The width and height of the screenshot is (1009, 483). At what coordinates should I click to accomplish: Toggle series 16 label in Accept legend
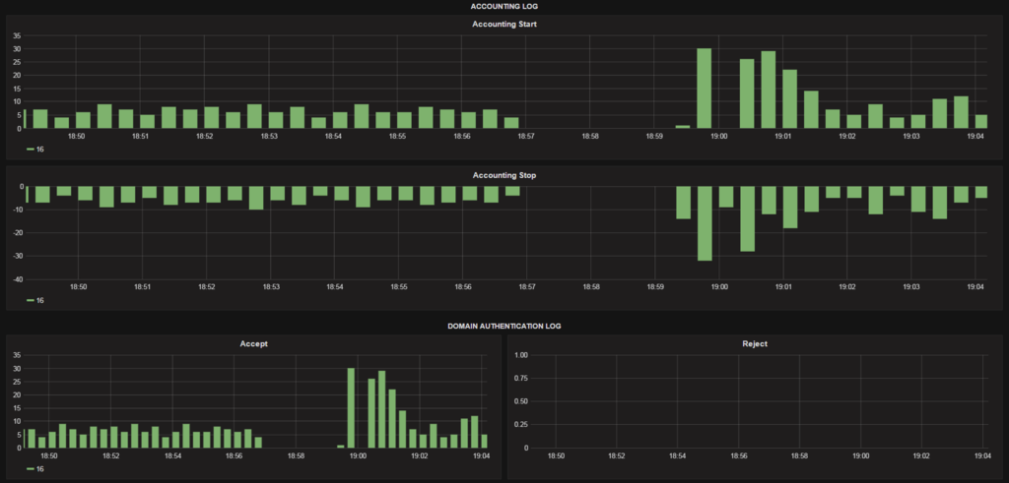(x=39, y=469)
